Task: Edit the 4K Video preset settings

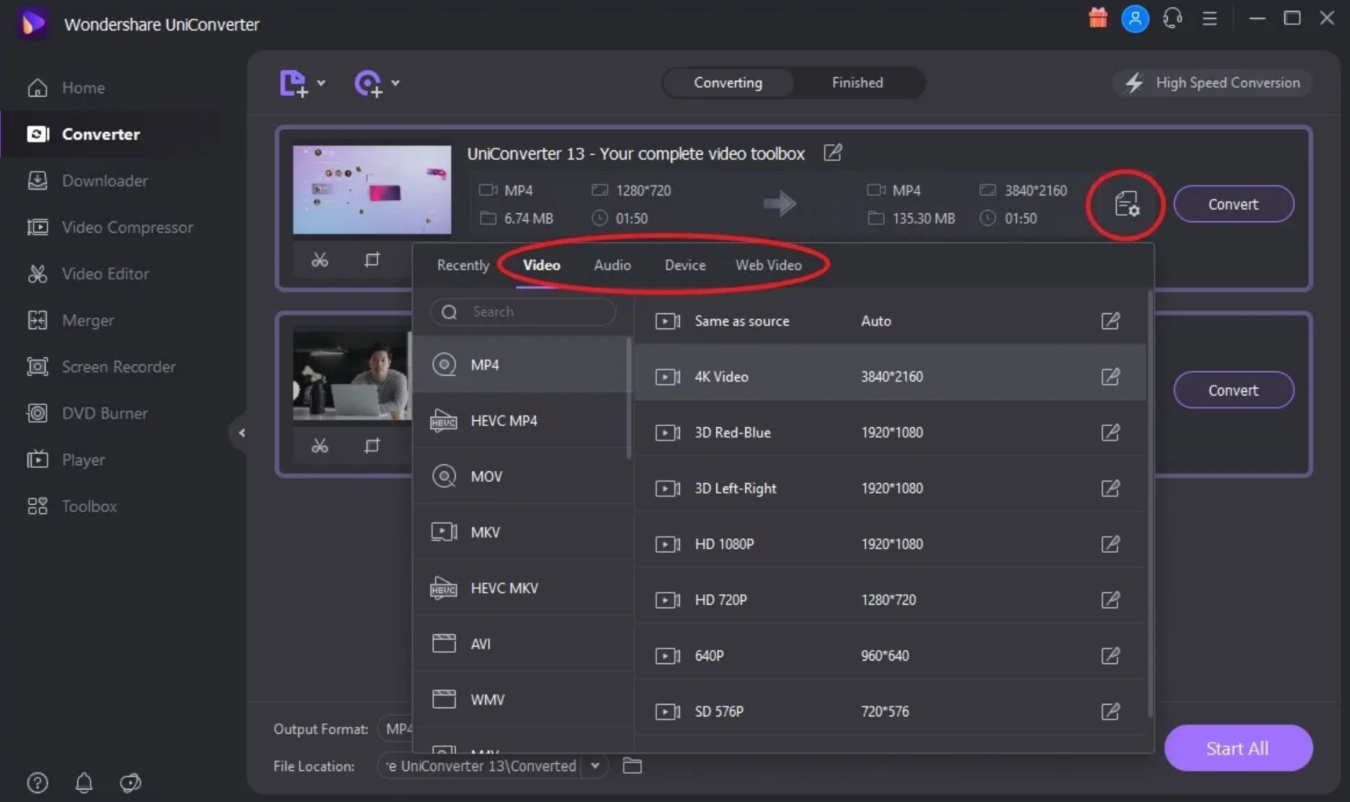Action: [x=1111, y=377]
